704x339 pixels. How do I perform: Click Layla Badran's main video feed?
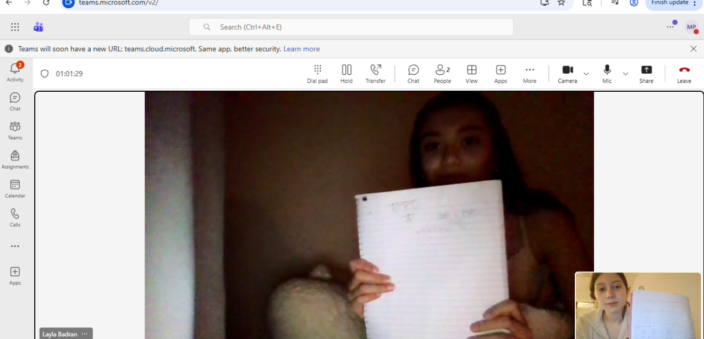369,215
